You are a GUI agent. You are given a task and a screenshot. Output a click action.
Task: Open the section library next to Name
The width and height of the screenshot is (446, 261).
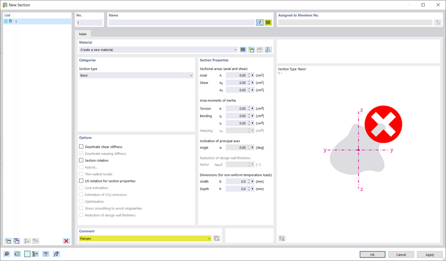coord(268,22)
